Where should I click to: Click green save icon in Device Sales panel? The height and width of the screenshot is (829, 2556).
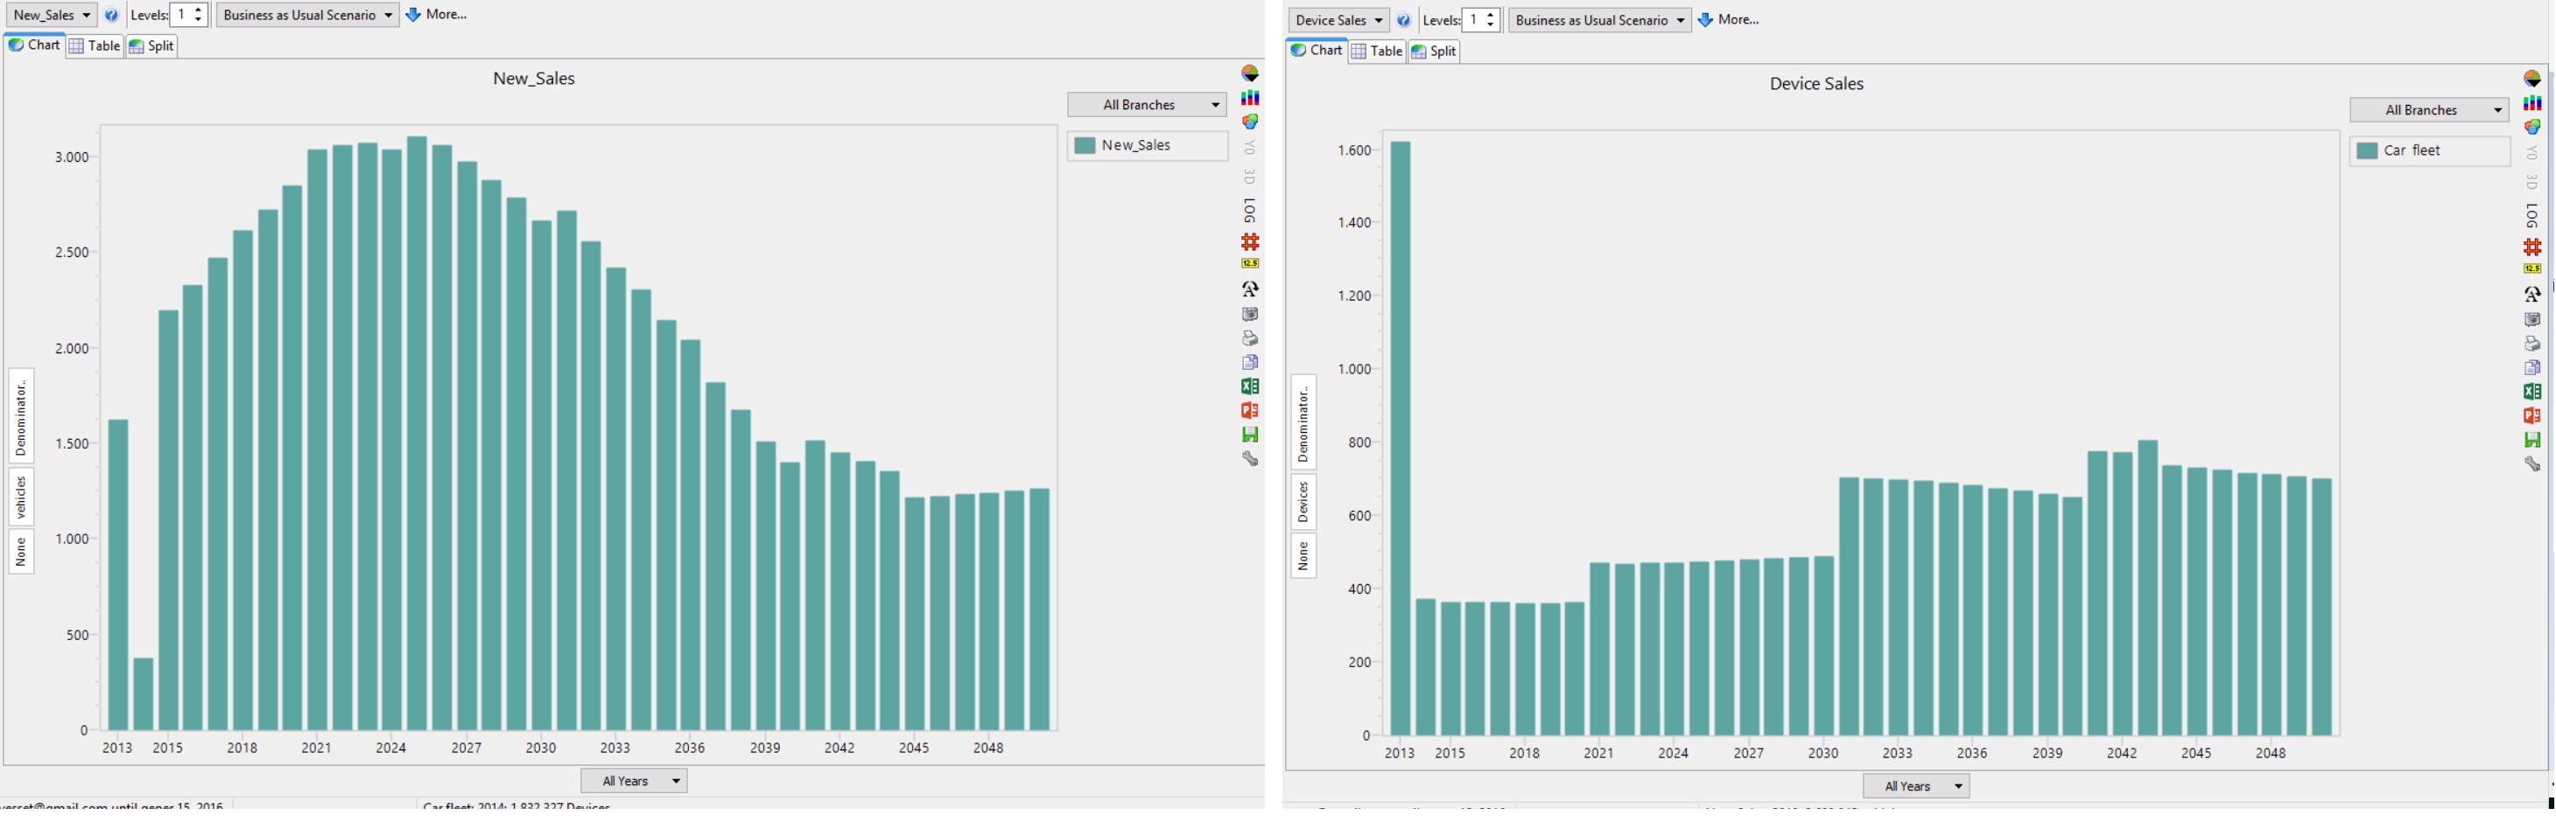tap(2531, 439)
